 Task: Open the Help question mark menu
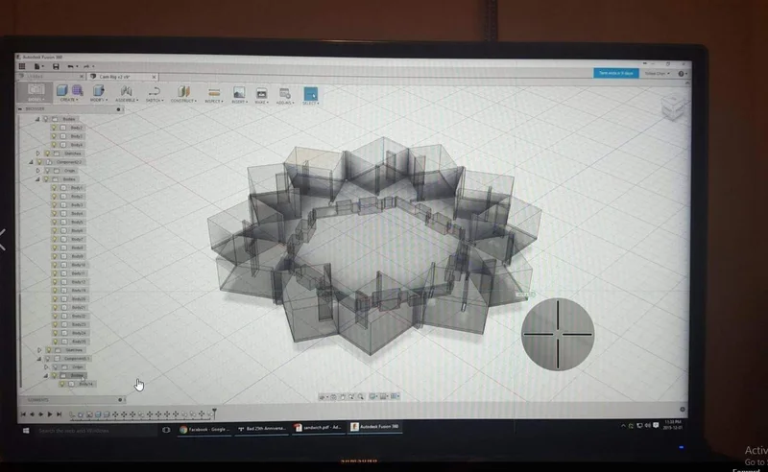click(x=683, y=74)
